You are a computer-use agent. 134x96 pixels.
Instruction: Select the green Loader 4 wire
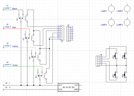[23, 66]
